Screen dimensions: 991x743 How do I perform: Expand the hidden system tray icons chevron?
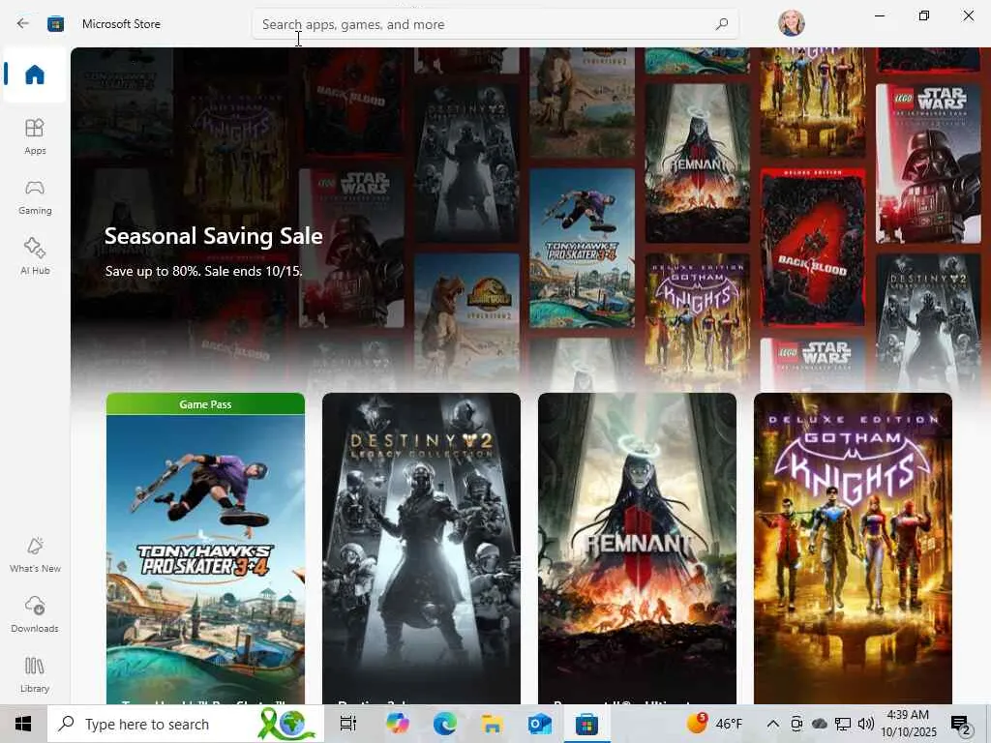(773, 724)
